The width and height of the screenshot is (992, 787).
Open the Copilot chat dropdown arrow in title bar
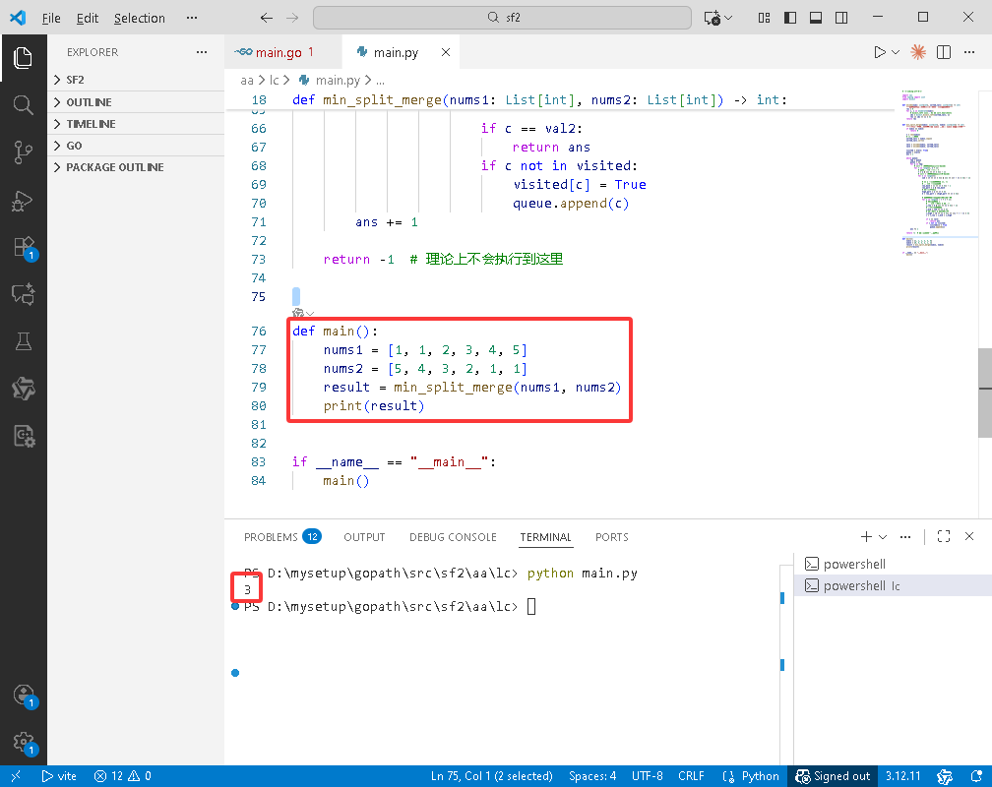click(x=728, y=18)
